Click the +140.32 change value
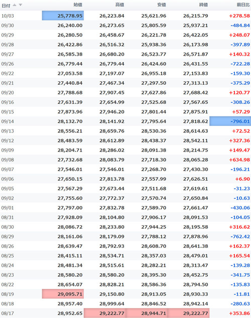The width and height of the screenshot is (251, 318). point(239,54)
